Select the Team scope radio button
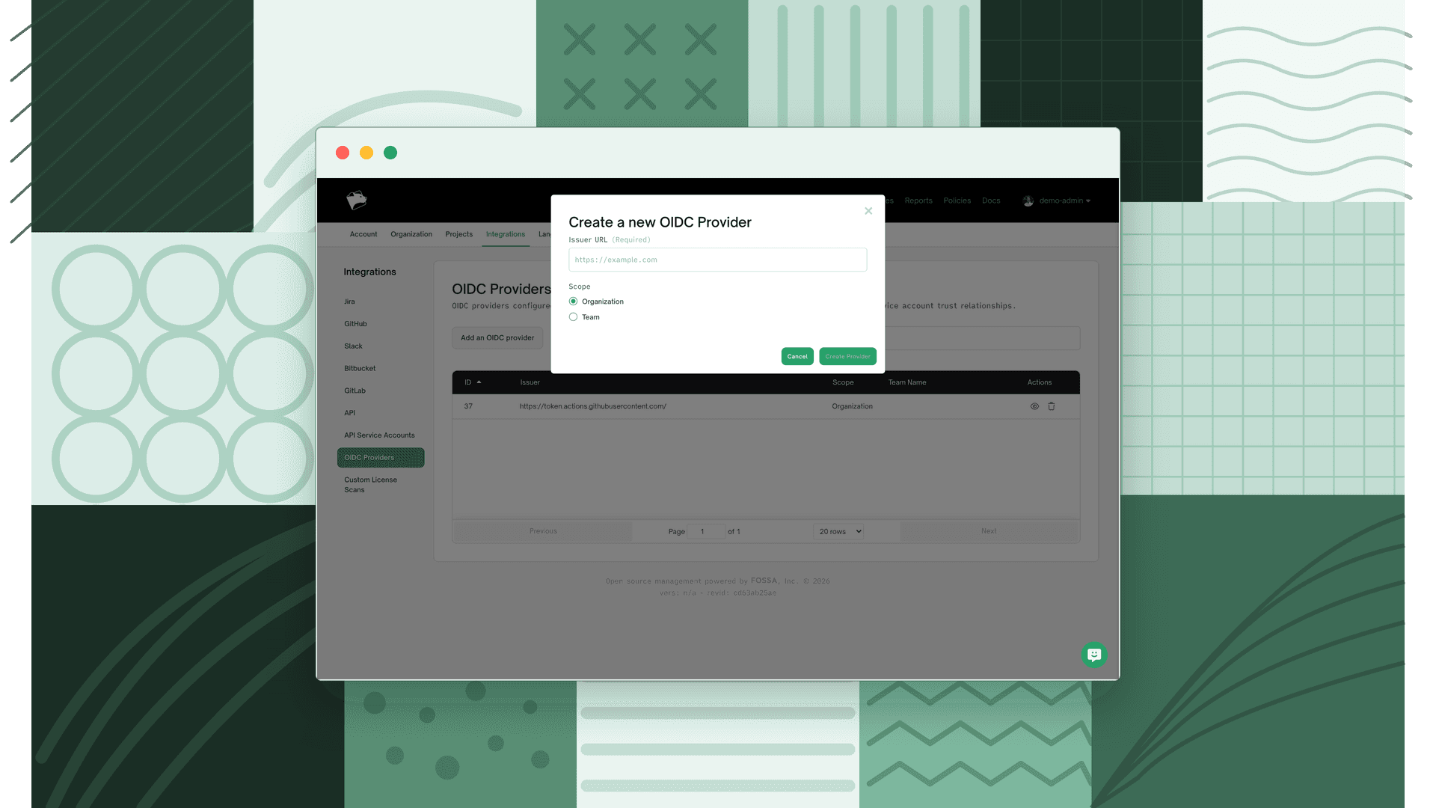 [573, 317]
